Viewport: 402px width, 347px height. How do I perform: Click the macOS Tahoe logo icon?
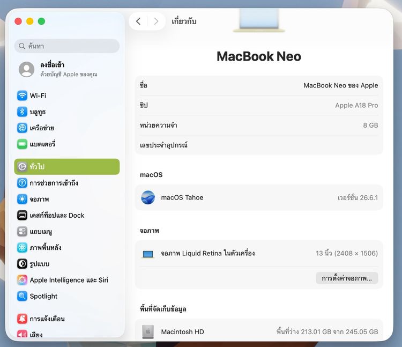coord(148,197)
